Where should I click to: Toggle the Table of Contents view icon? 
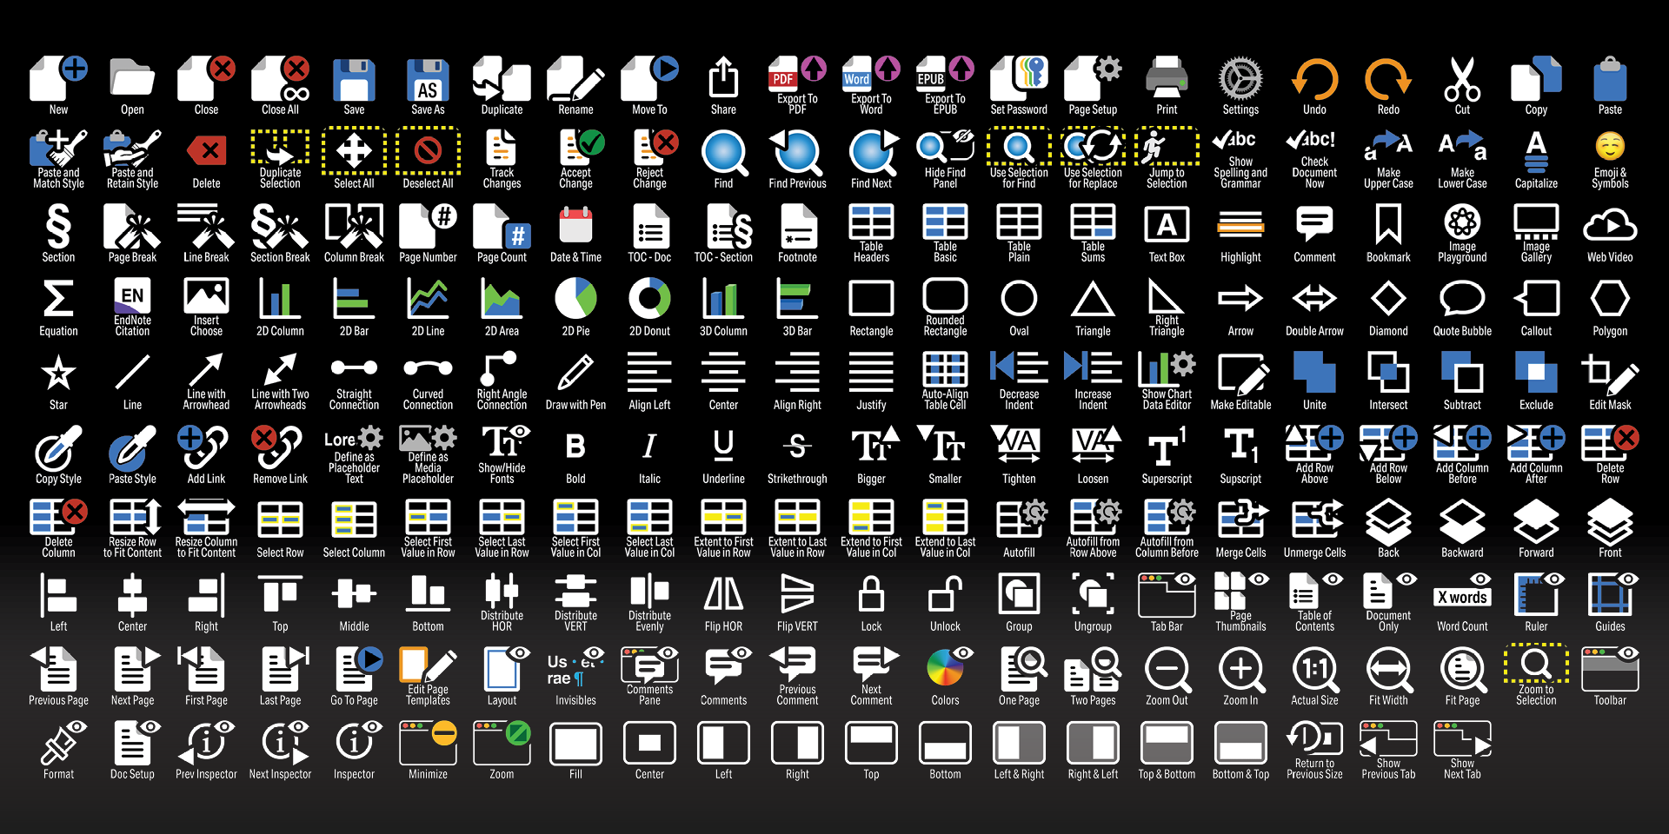click(1314, 591)
